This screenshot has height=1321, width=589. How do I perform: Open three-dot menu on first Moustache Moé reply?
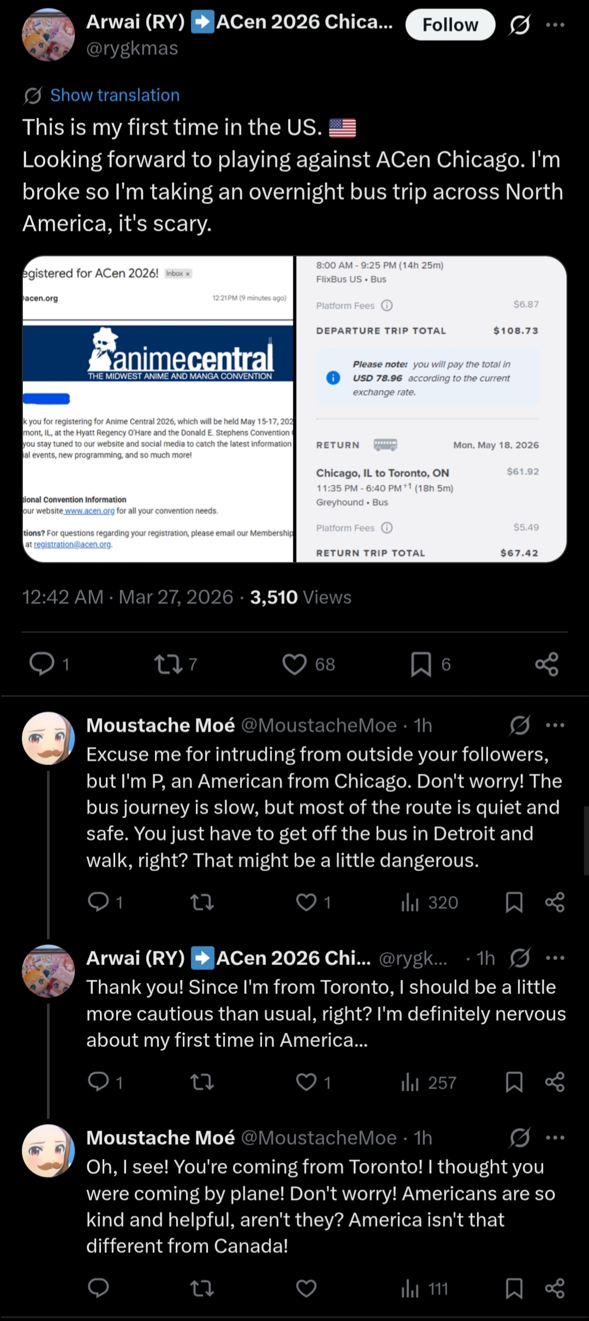pos(555,725)
